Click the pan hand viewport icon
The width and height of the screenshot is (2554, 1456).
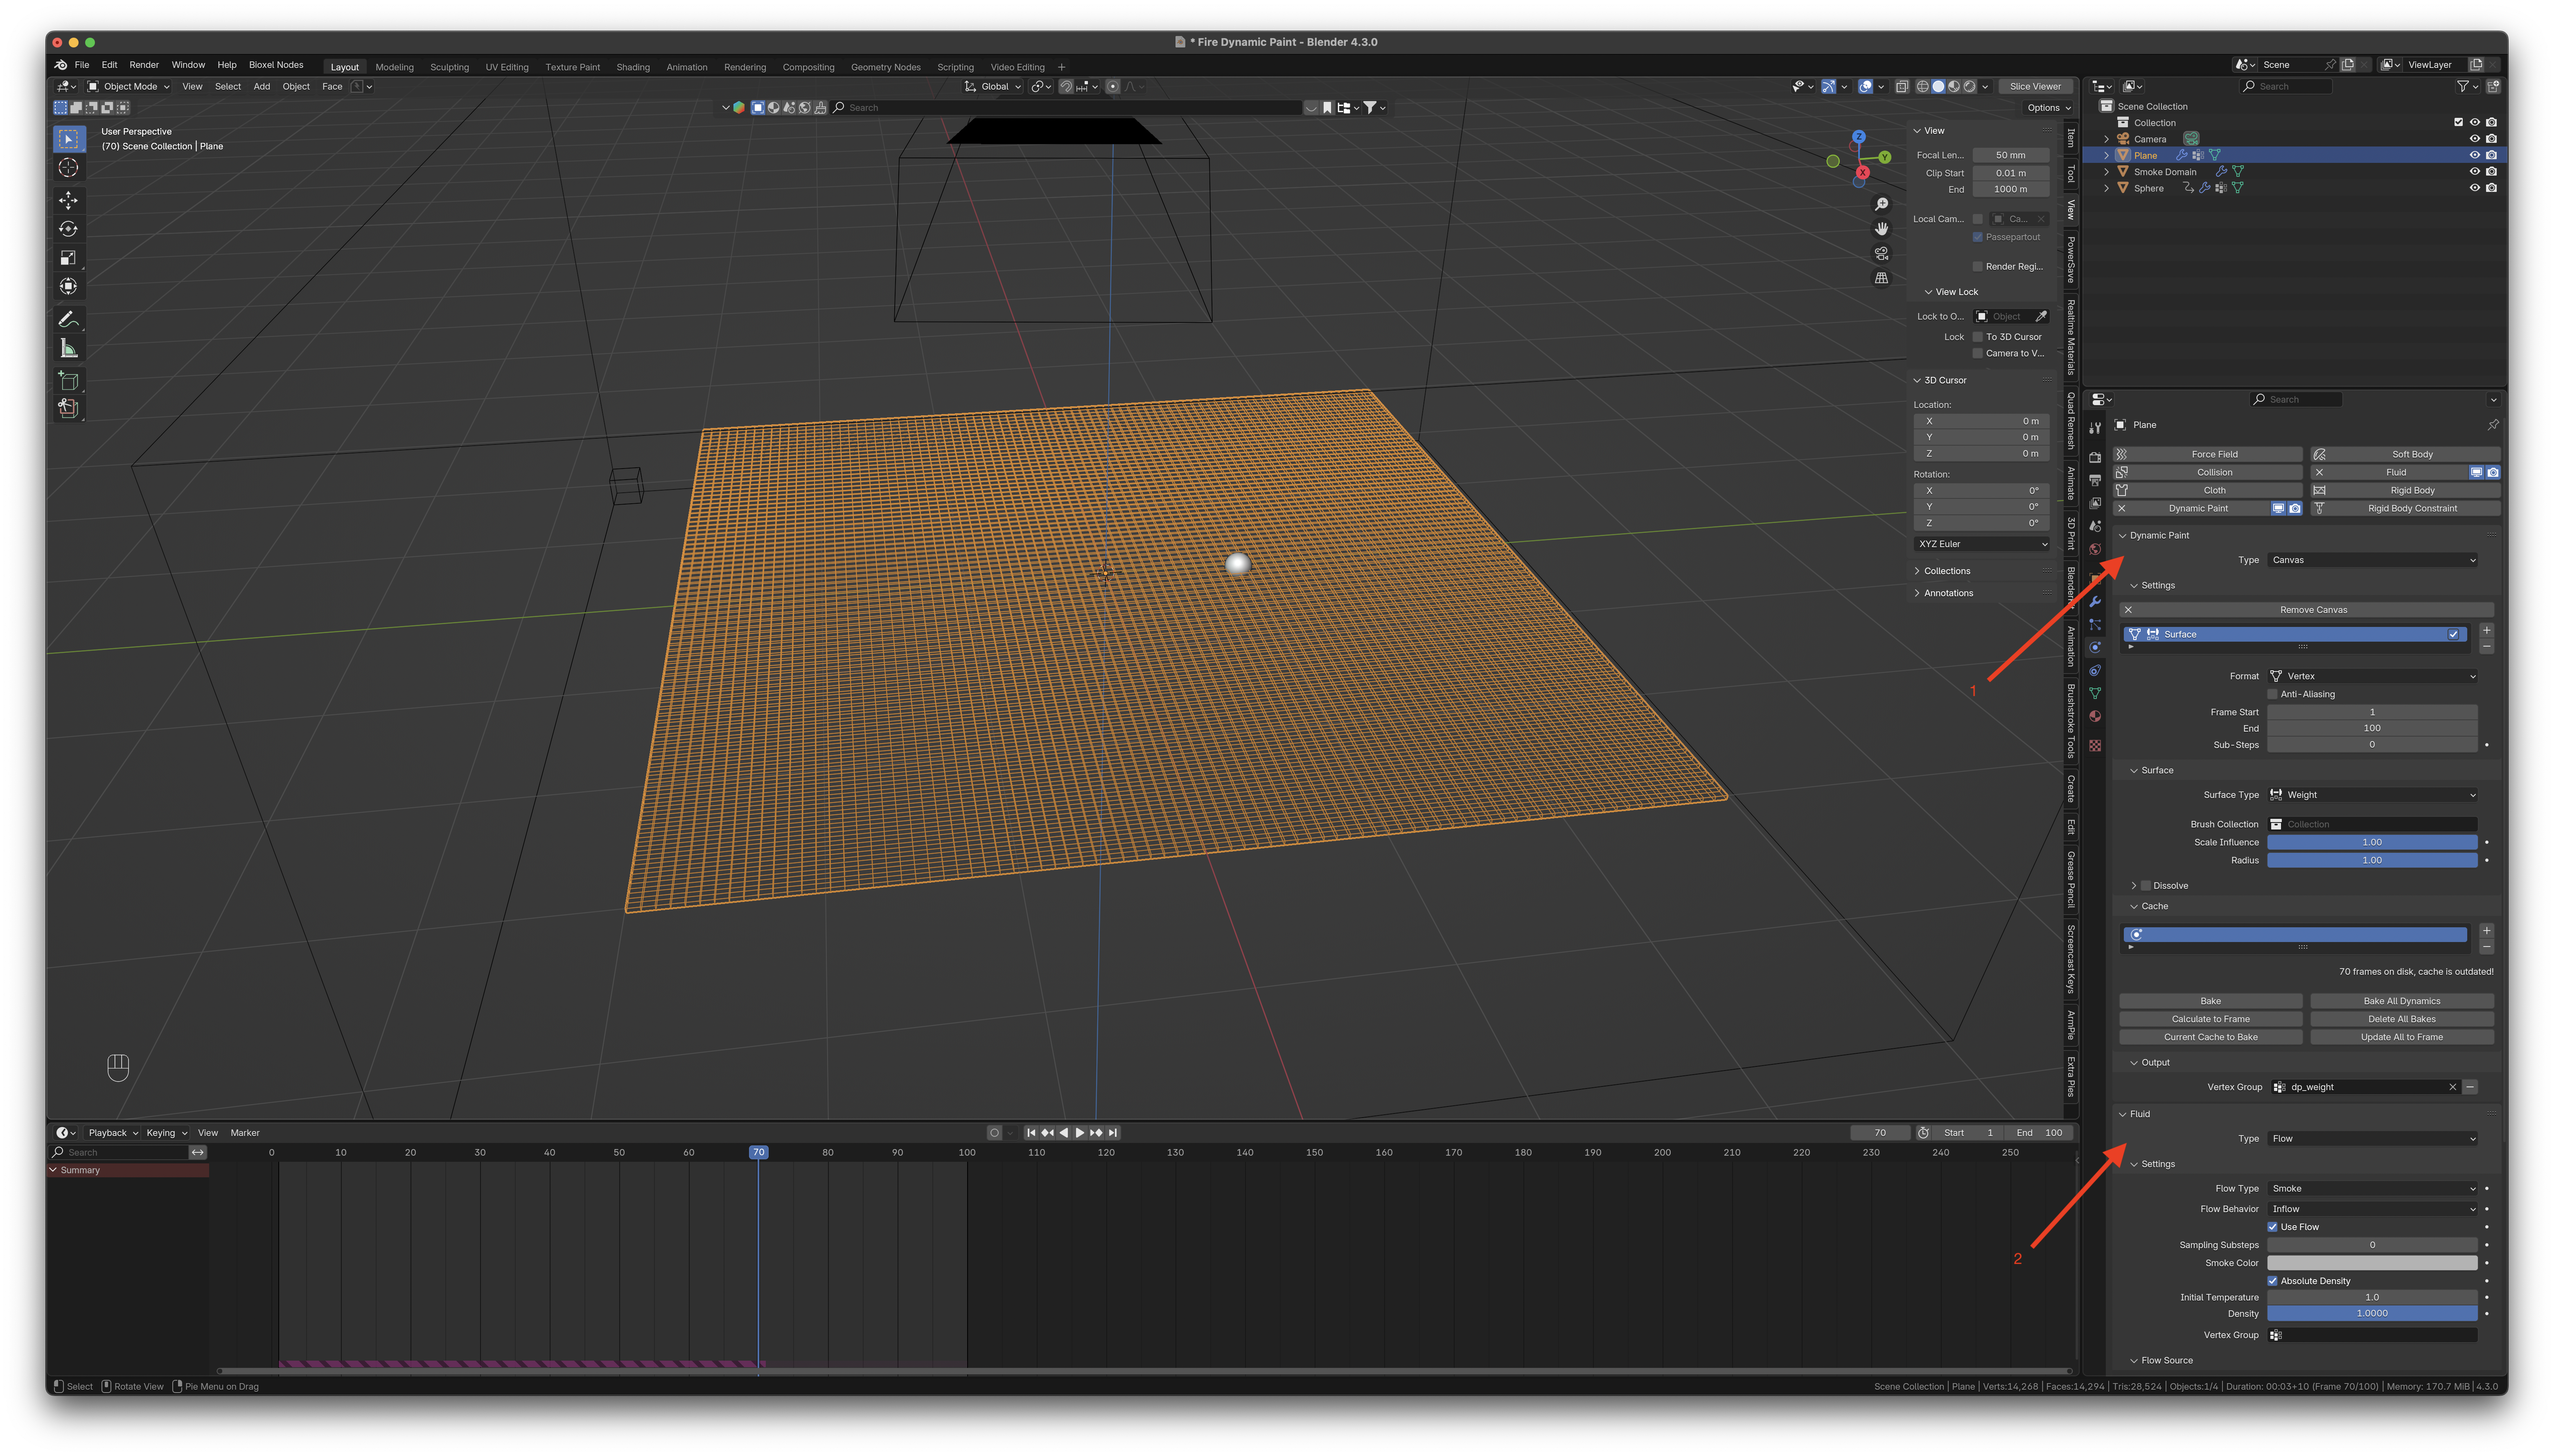pos(1881,229)
